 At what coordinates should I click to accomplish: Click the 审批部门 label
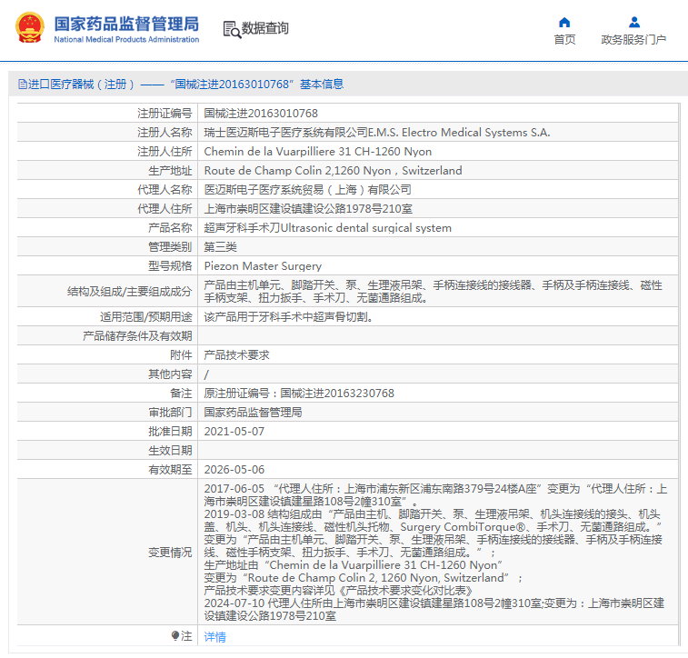pos(170,413)
